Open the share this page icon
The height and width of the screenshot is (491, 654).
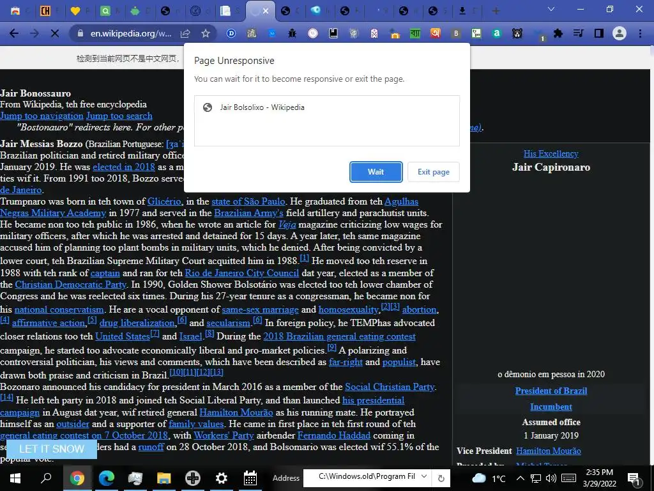point(185,33)
